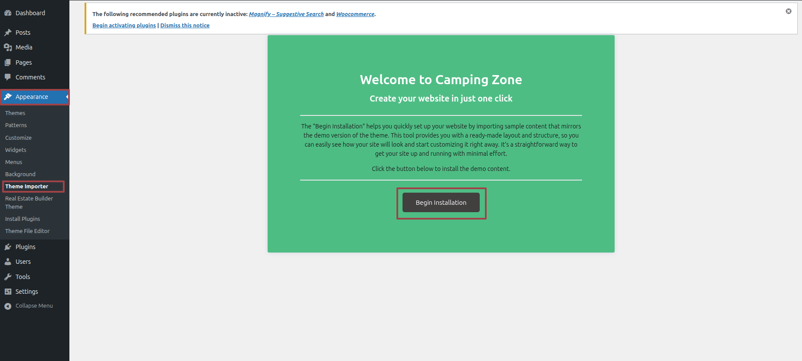Go to Customize under Appearance

(x=18, y=138)
